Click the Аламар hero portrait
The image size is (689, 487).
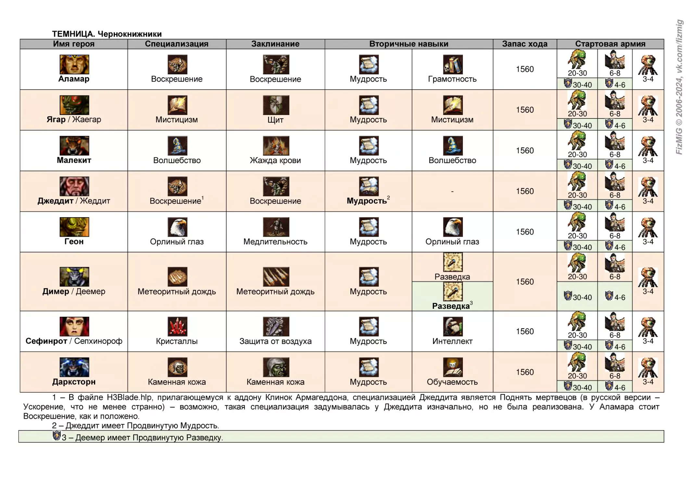tap(74, 64)
